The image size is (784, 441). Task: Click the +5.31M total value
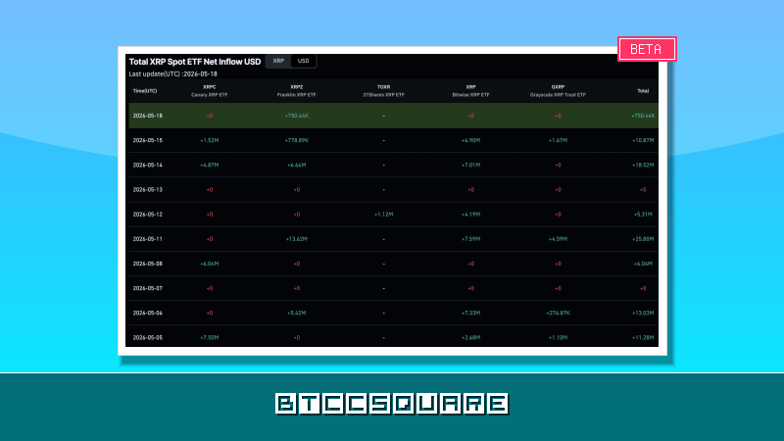pyautogui.click(x=643, y=215)
